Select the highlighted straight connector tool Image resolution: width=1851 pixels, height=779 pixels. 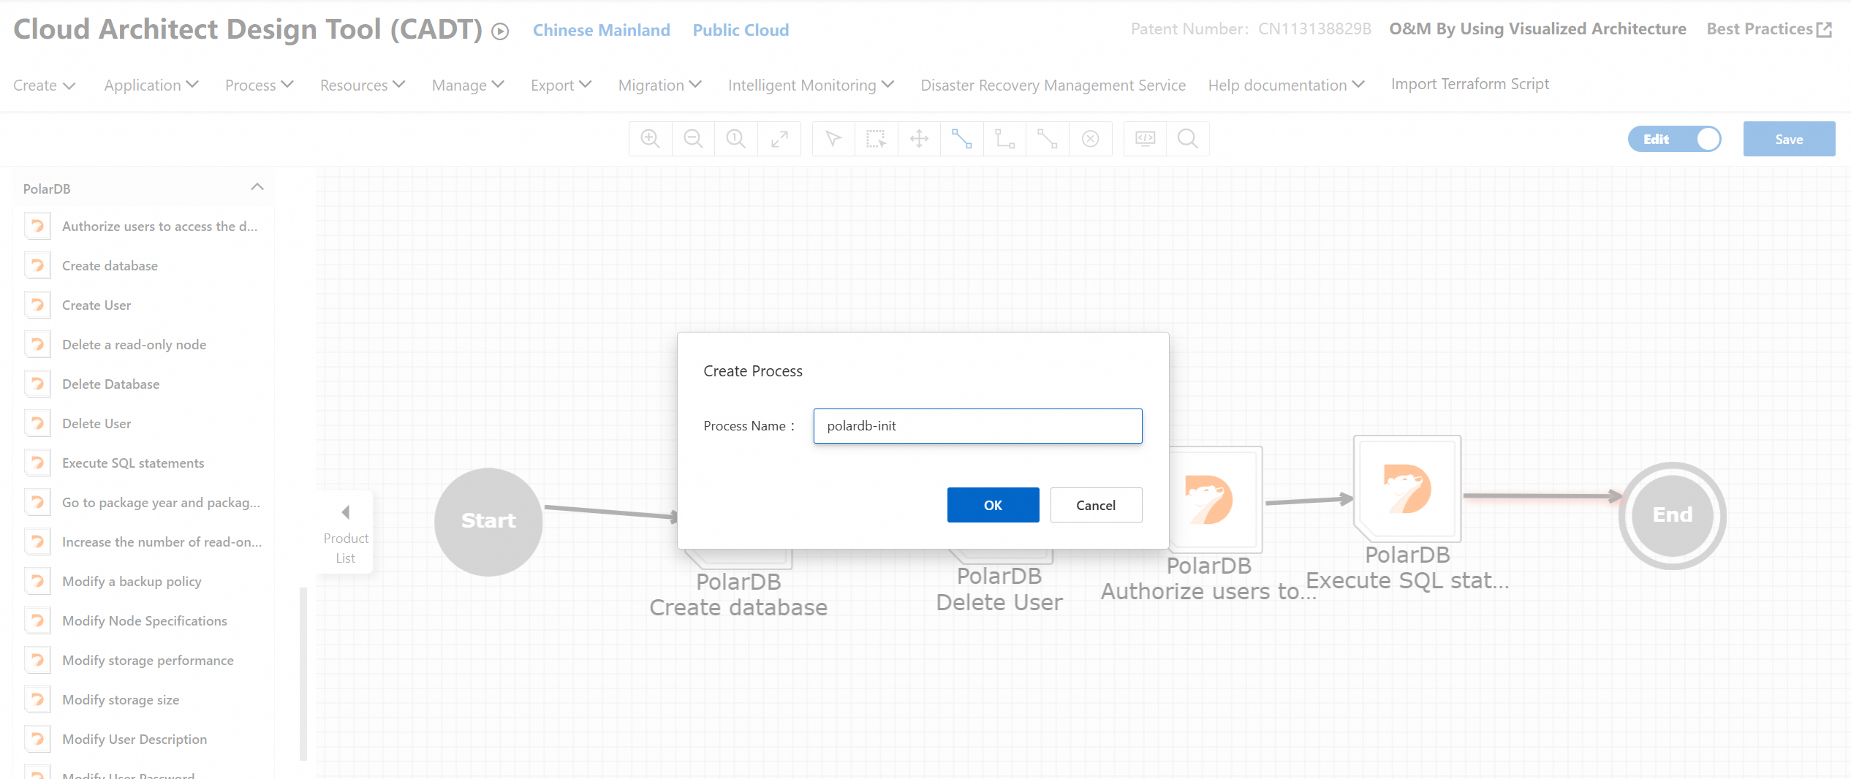tap(962, 139)
